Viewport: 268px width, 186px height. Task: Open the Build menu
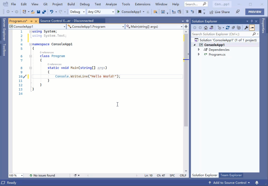pyautogui.click(x=71, y=4)
